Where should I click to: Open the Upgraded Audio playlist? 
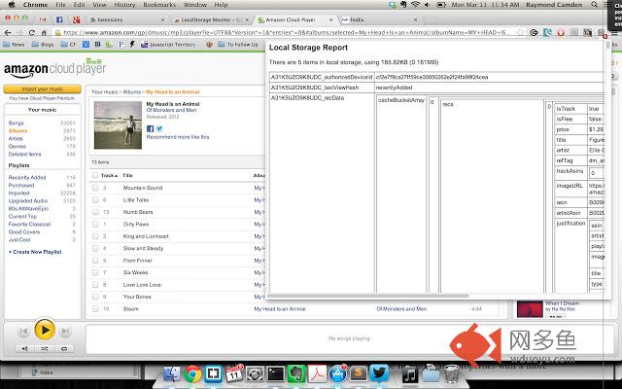pos(28,201)
